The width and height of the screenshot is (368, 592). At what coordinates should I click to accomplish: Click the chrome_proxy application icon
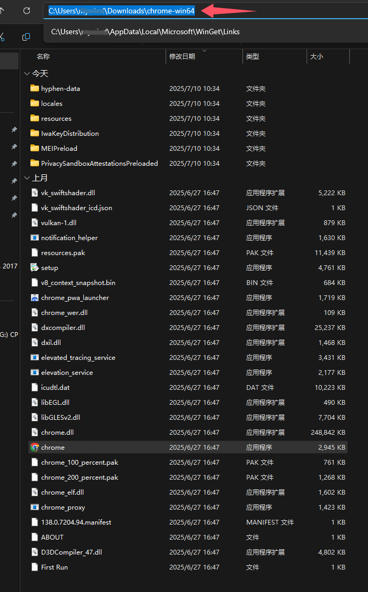(35, 508)
